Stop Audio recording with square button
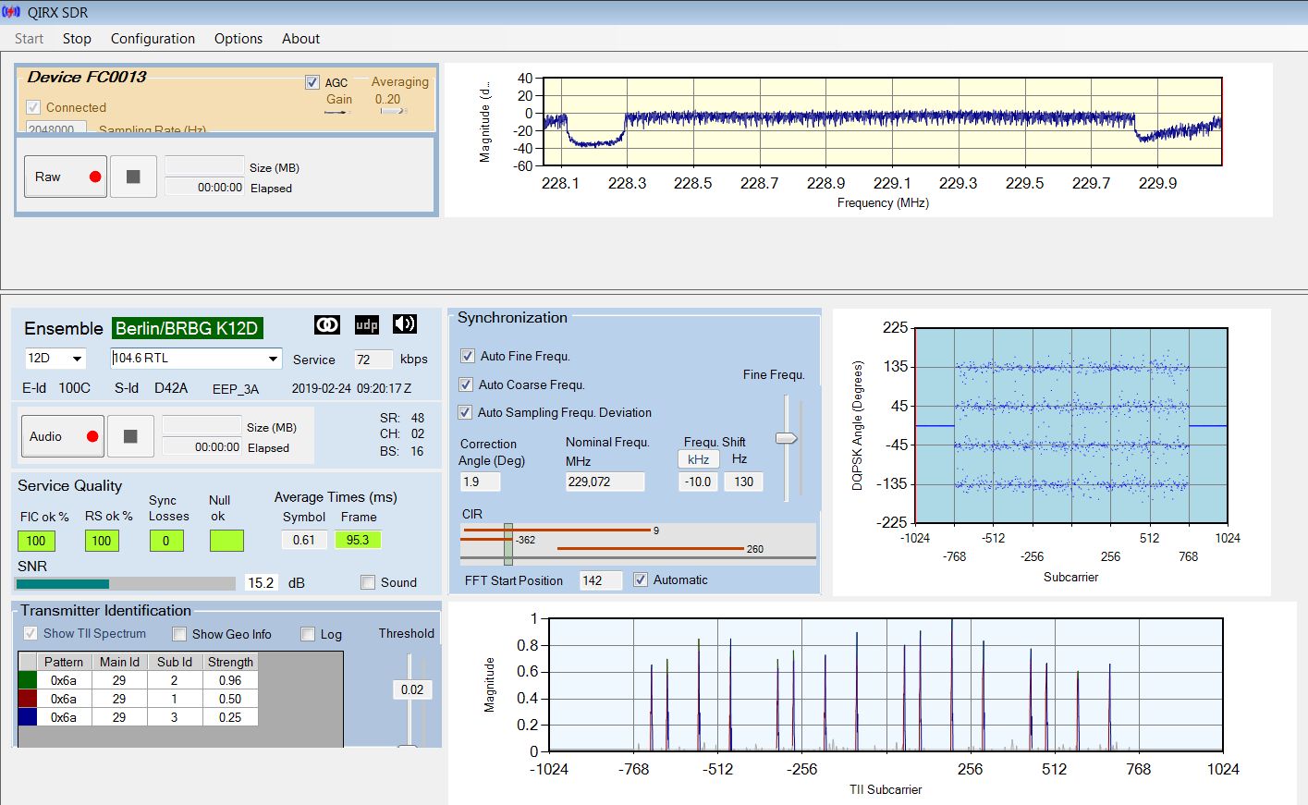 (x=130, y=436)
